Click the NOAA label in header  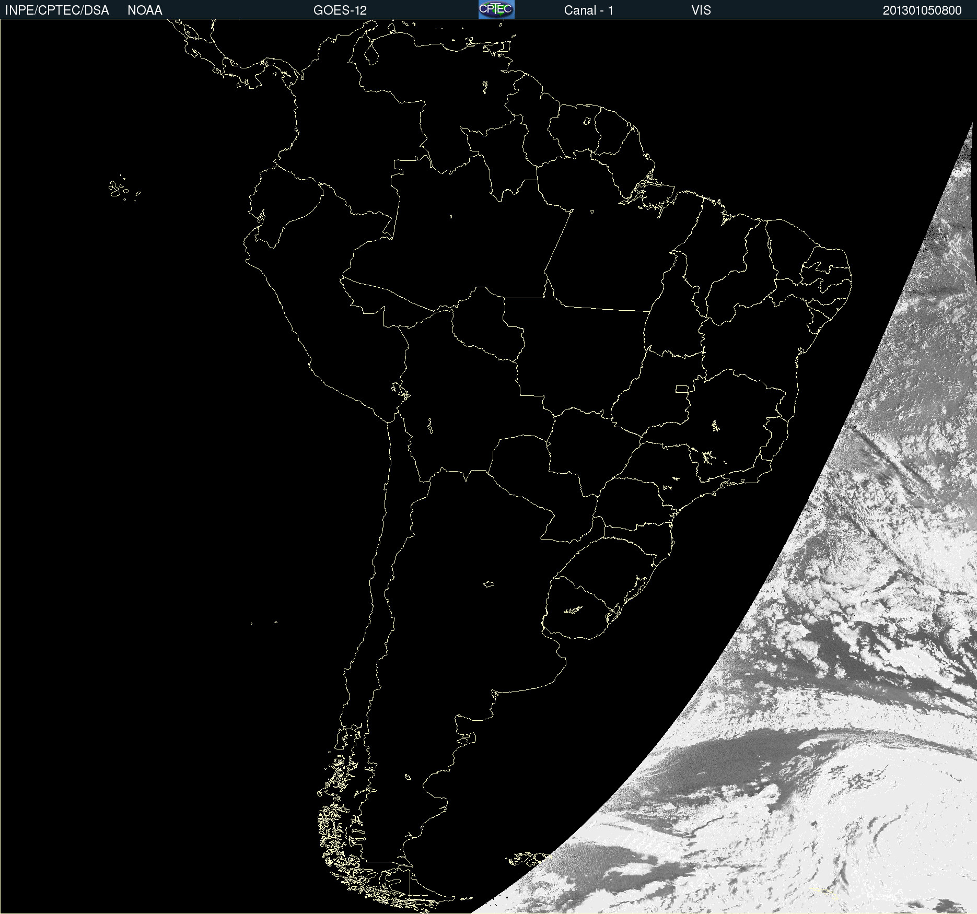(x=145, y=10)
